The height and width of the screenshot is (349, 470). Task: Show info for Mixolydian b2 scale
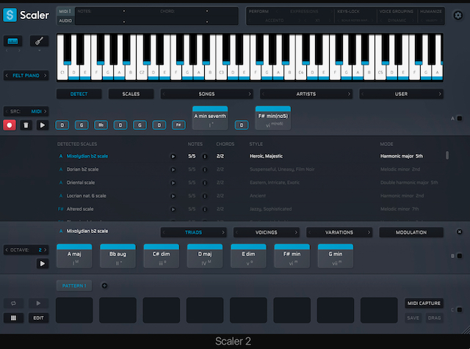(x=205, y=156)
